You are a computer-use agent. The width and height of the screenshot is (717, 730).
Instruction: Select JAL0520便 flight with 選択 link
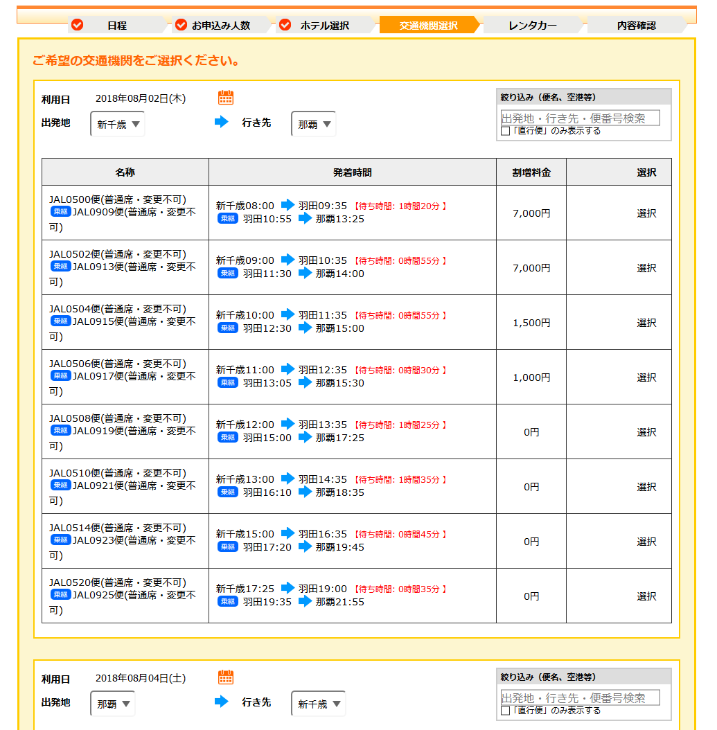click(x=646, y=596)
